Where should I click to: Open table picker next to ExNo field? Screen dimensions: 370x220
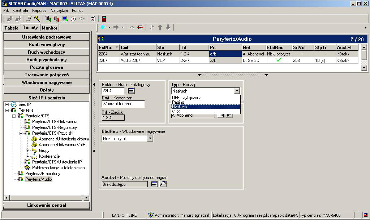tap(131, 91)
